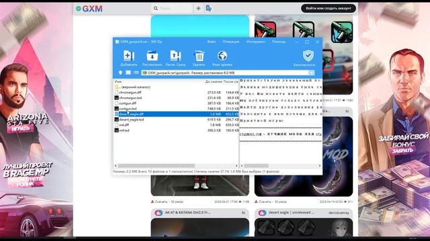Image resolution: width=430 pixels, height=241 pixels.
Task: Sort by the После сж column header
Action: tap(230, 82)
